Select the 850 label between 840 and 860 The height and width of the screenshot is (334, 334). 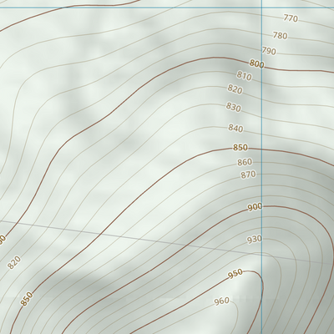pyautogui.click(x=240, y=148)
